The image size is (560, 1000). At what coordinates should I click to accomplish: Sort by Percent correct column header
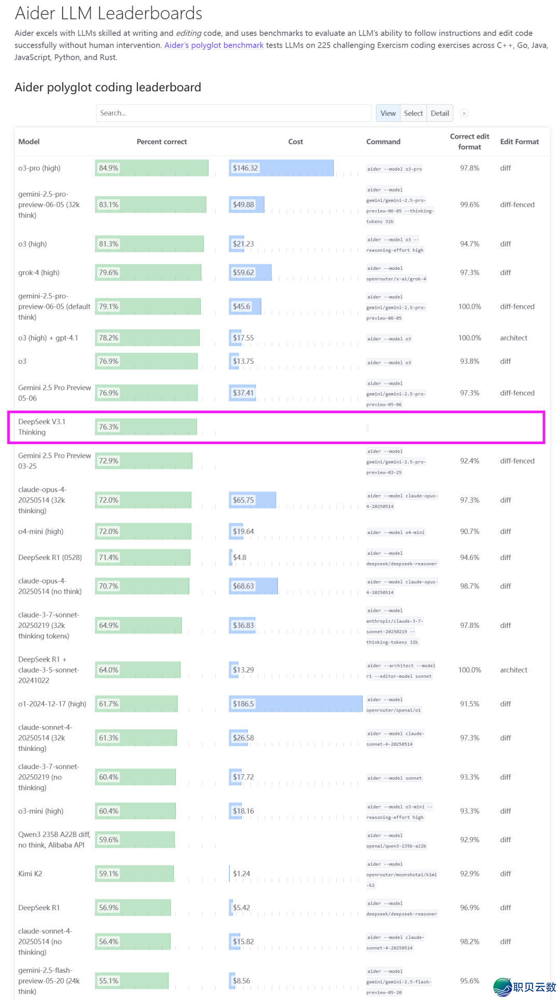coord(162,142)
